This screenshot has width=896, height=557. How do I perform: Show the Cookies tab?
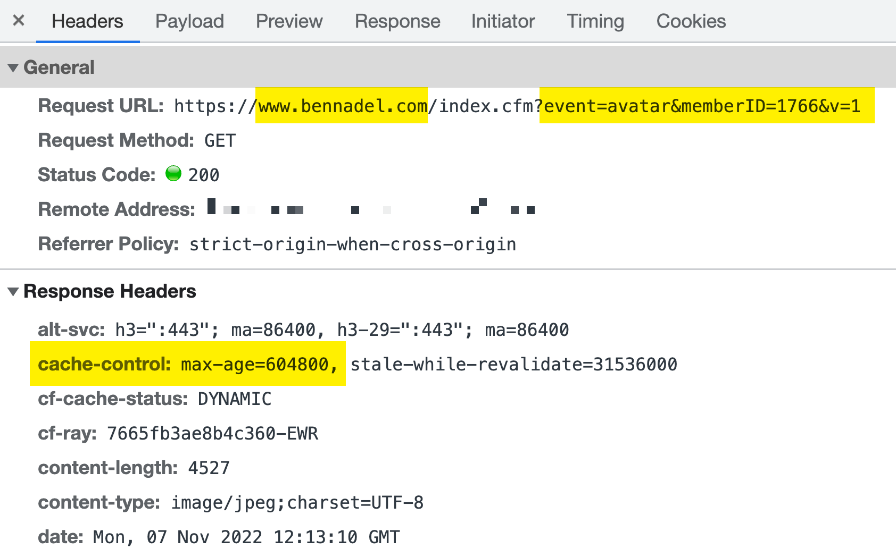pos(691,21)
